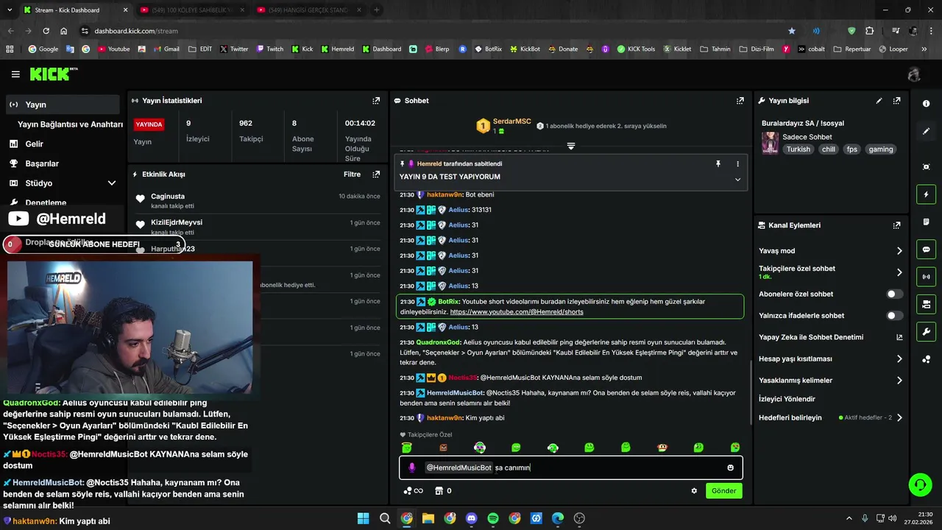The height and width of the screenshot is (530, 942).
Task: Open the hamburger menu beside the Kick logo
Action: (15, 74)
